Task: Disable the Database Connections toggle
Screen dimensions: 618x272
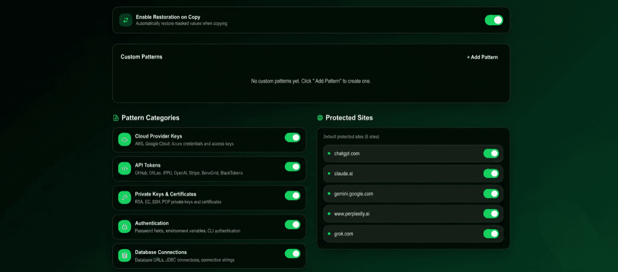Action: 293,253
